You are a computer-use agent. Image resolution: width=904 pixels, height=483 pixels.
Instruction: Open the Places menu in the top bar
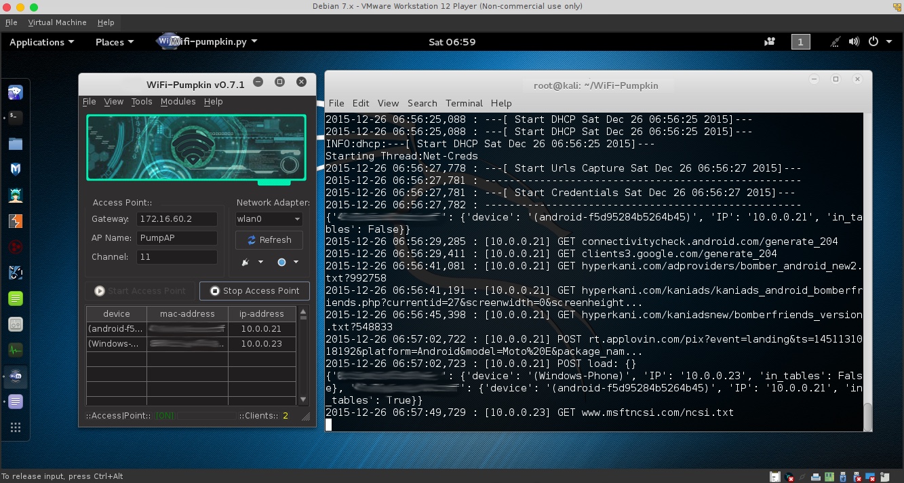coord(115,42)
